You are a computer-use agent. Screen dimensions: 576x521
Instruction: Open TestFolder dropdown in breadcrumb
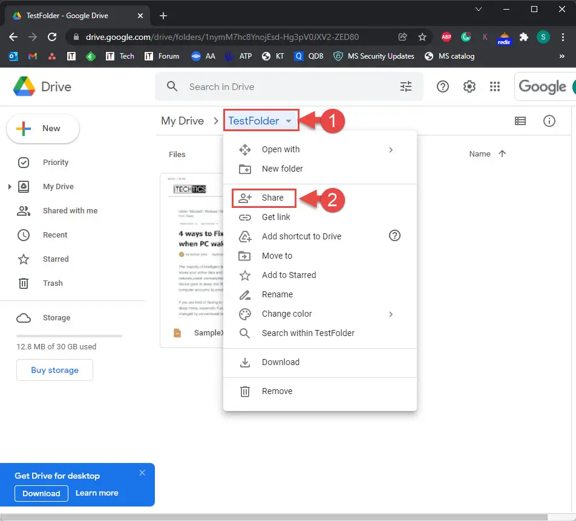click(261, 120)
